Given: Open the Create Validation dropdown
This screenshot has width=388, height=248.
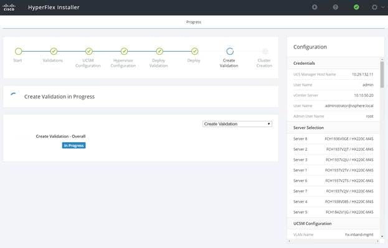Looking at the screenshot, I should click(x=237, y=124).
